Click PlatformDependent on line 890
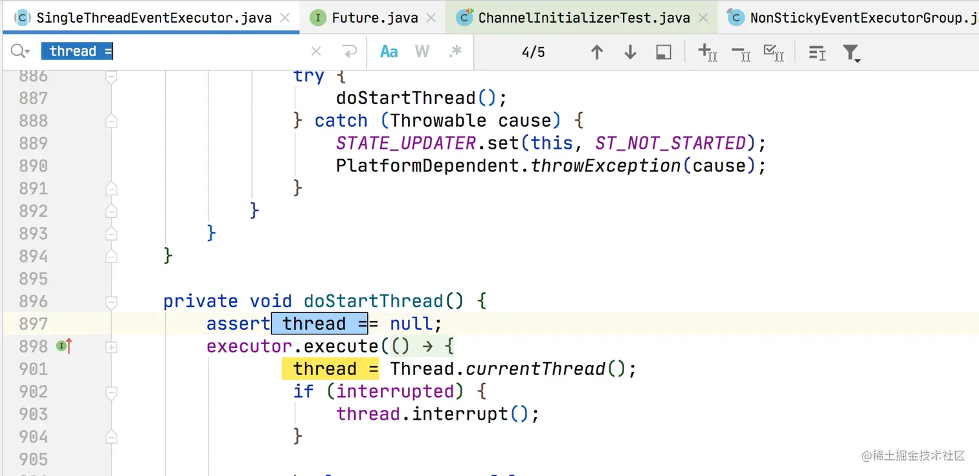Viewport: 979px width, 476px height. click(x=427, y=166)
